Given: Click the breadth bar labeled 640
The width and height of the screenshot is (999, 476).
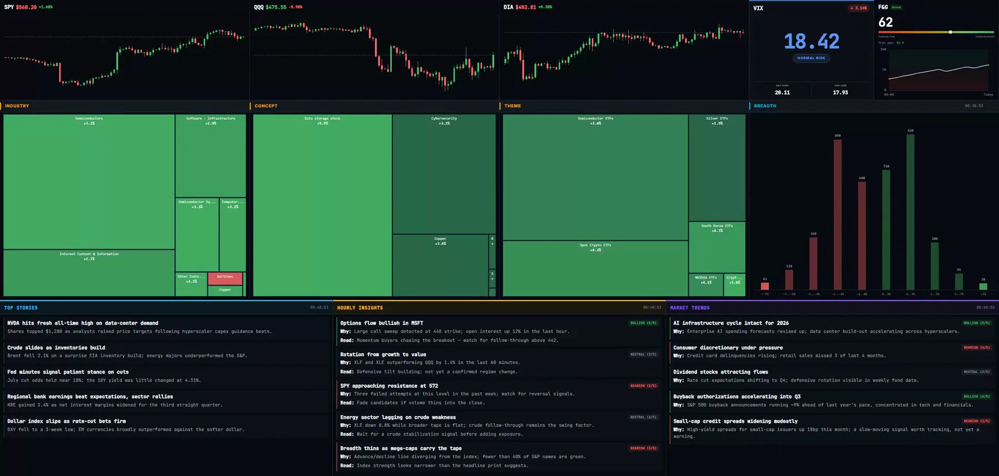Looking at the screenshot, I should [x=862, y=235].
